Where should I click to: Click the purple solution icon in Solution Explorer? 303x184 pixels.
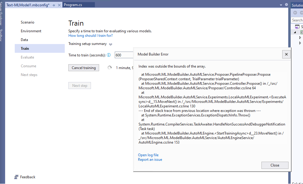[x=297, y=27]
